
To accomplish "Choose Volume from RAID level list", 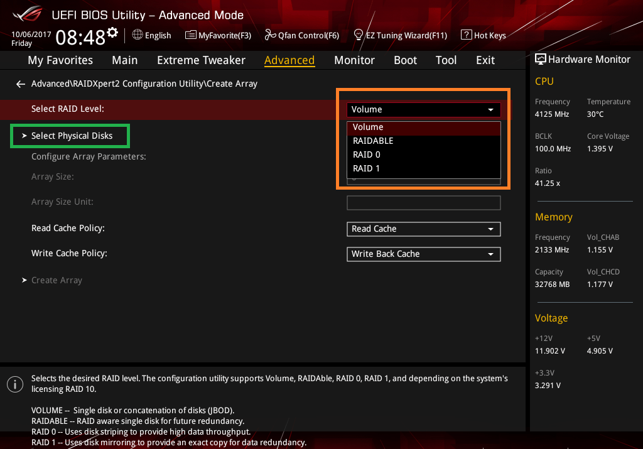I will [424, 127].
